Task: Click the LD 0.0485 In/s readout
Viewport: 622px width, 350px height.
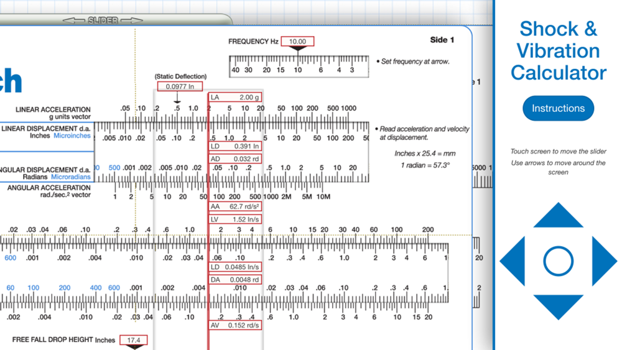Action: click(x=235, y=267)
